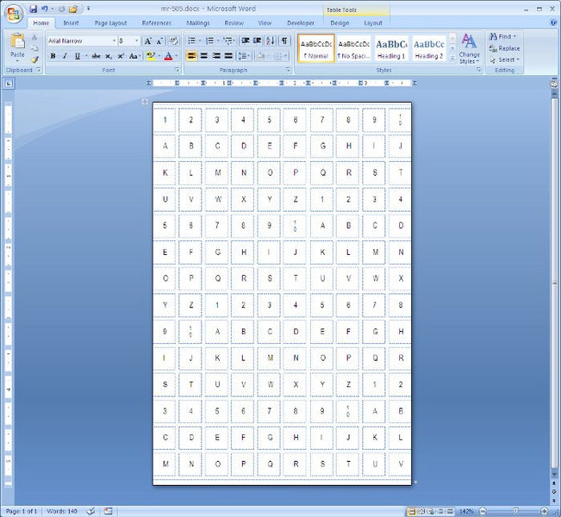
Task: Click the table cell containing letter Q
Action: 322,171
